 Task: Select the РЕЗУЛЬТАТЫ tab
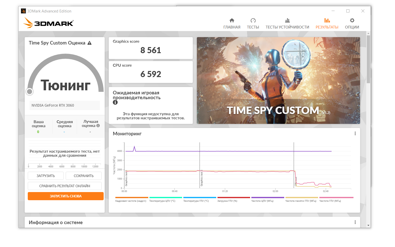tap(327, 24)
